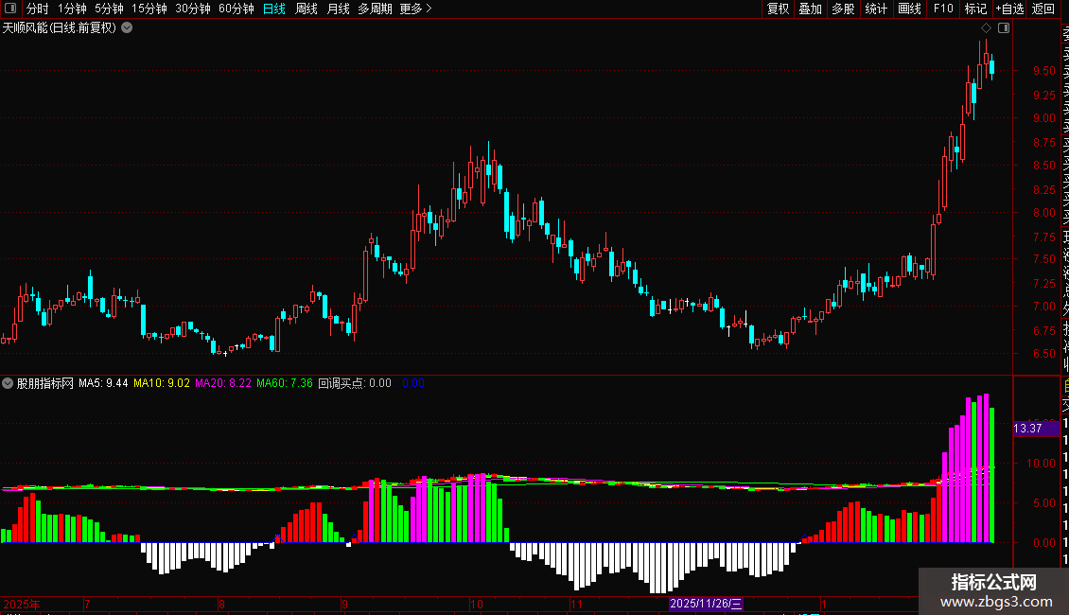Click the 13.37 indicator value tag
Viewport: 1069px width, 615px height.
click(x=1036, y=429)
